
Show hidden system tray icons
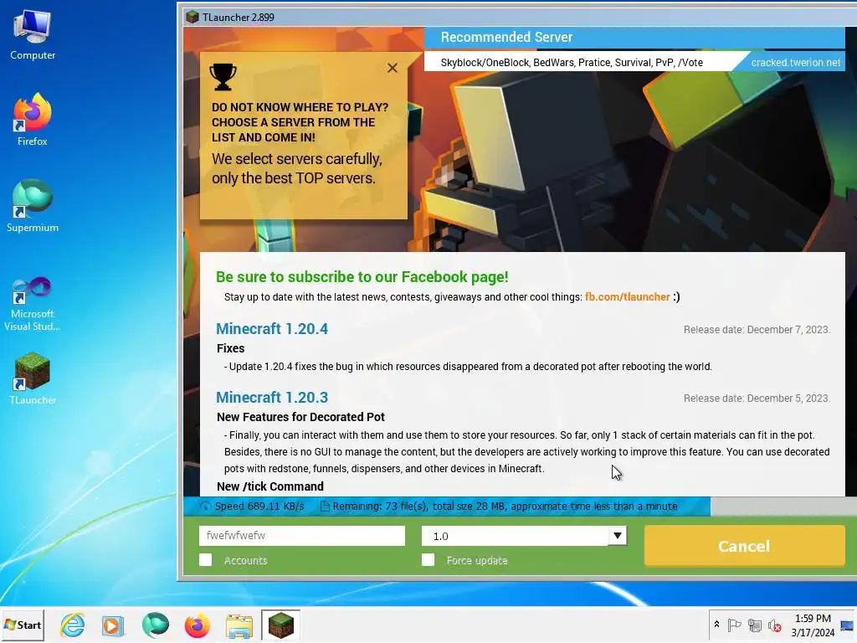point(716,625)
